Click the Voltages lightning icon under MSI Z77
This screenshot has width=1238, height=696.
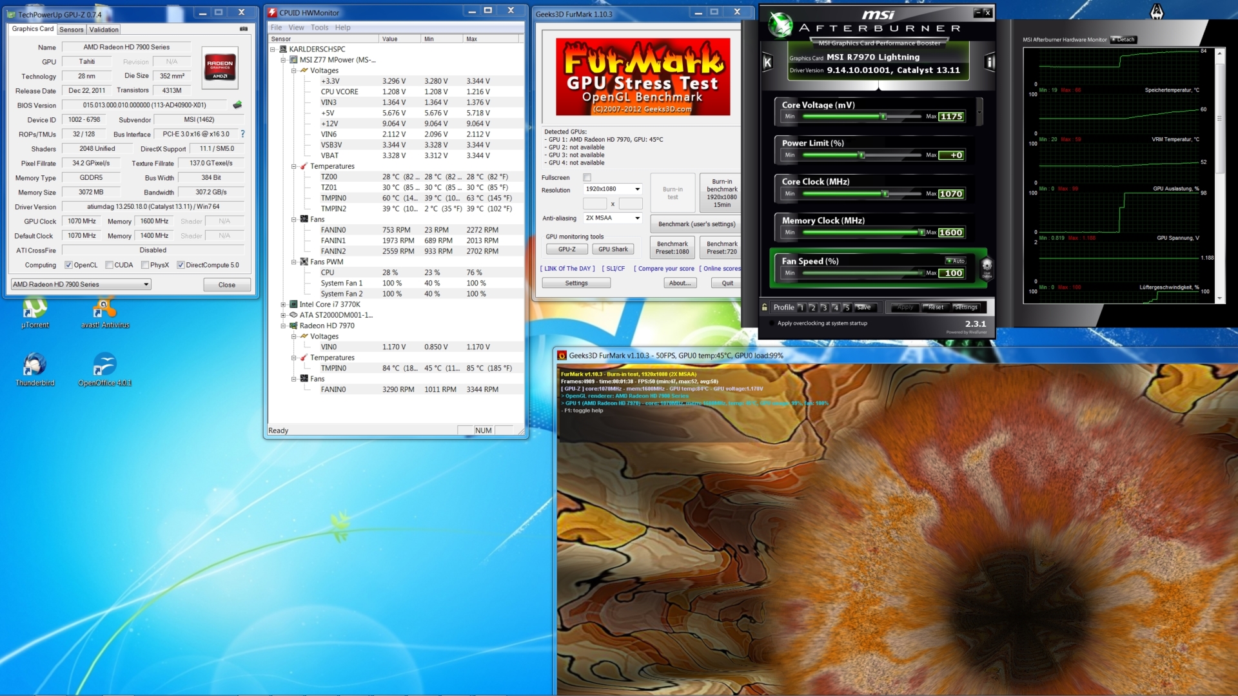point(304,70)
